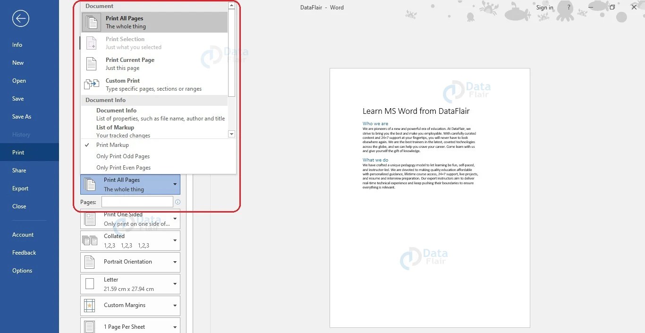Screen dimensions: 645x333
Task: Click inside the Pages input field
Action: tap(137, 201)
